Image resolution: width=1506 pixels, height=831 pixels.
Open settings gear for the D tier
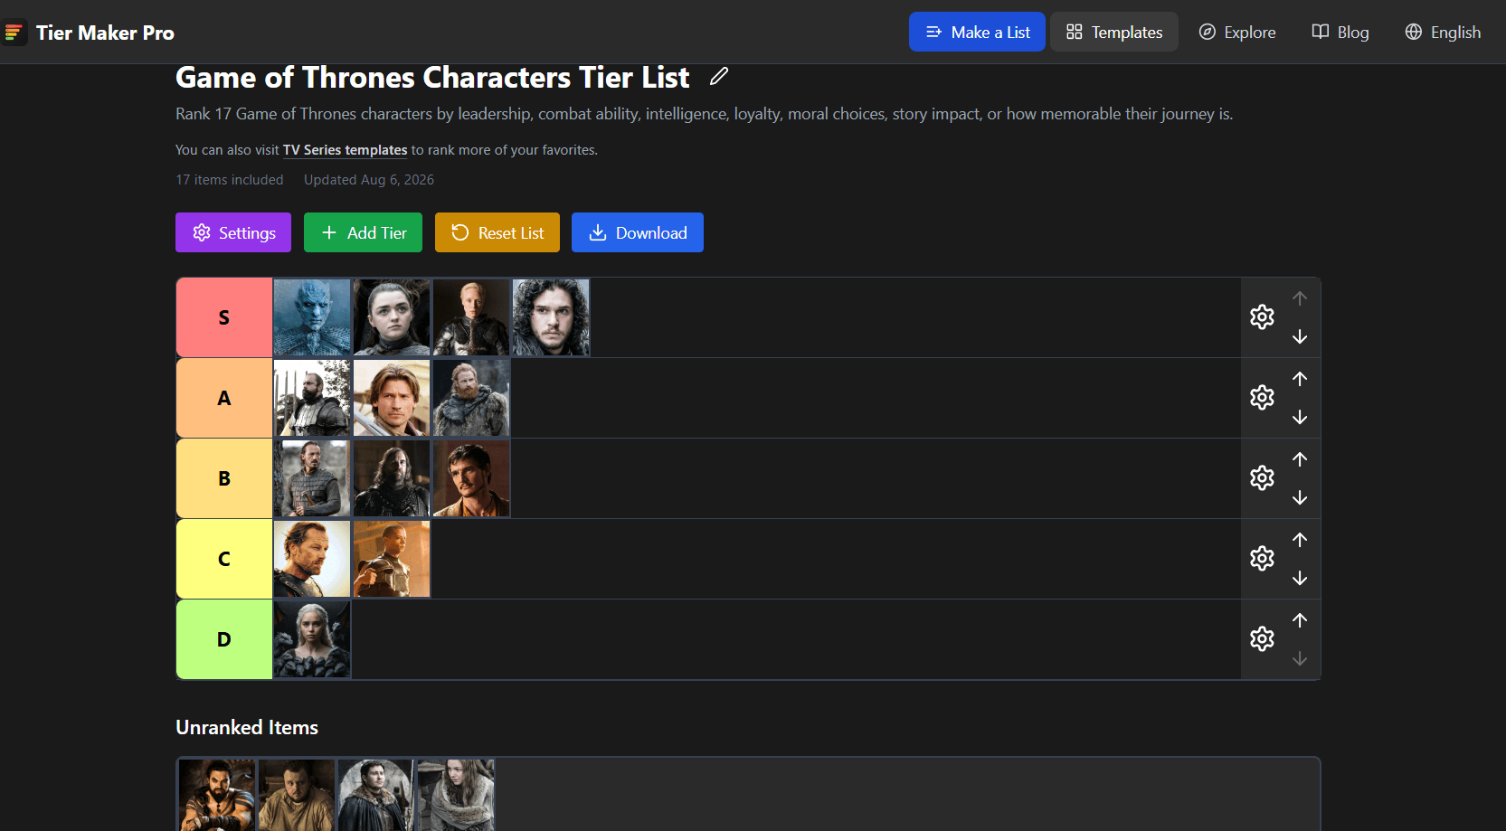(x=1262, y=639)
